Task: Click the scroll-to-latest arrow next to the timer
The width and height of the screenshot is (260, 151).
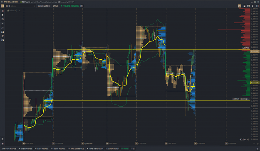Action: pos(248,139)
